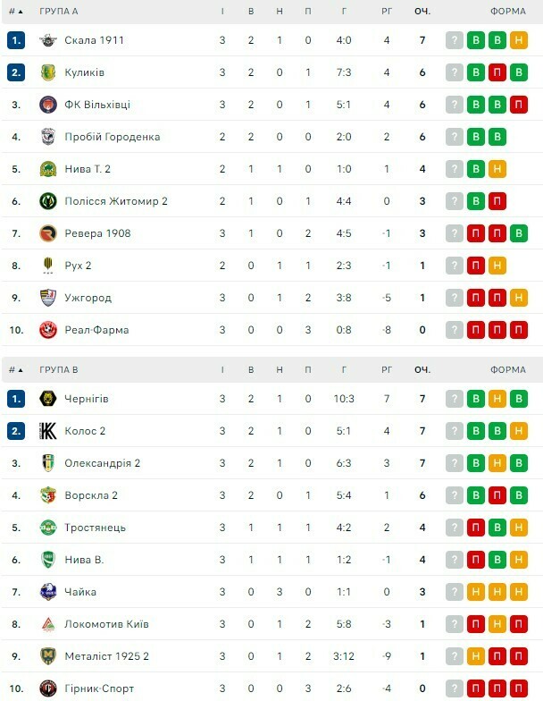Click the Полісся Житомир 2 crest
The image size is (543, 701).
click(x=48, y=201)
